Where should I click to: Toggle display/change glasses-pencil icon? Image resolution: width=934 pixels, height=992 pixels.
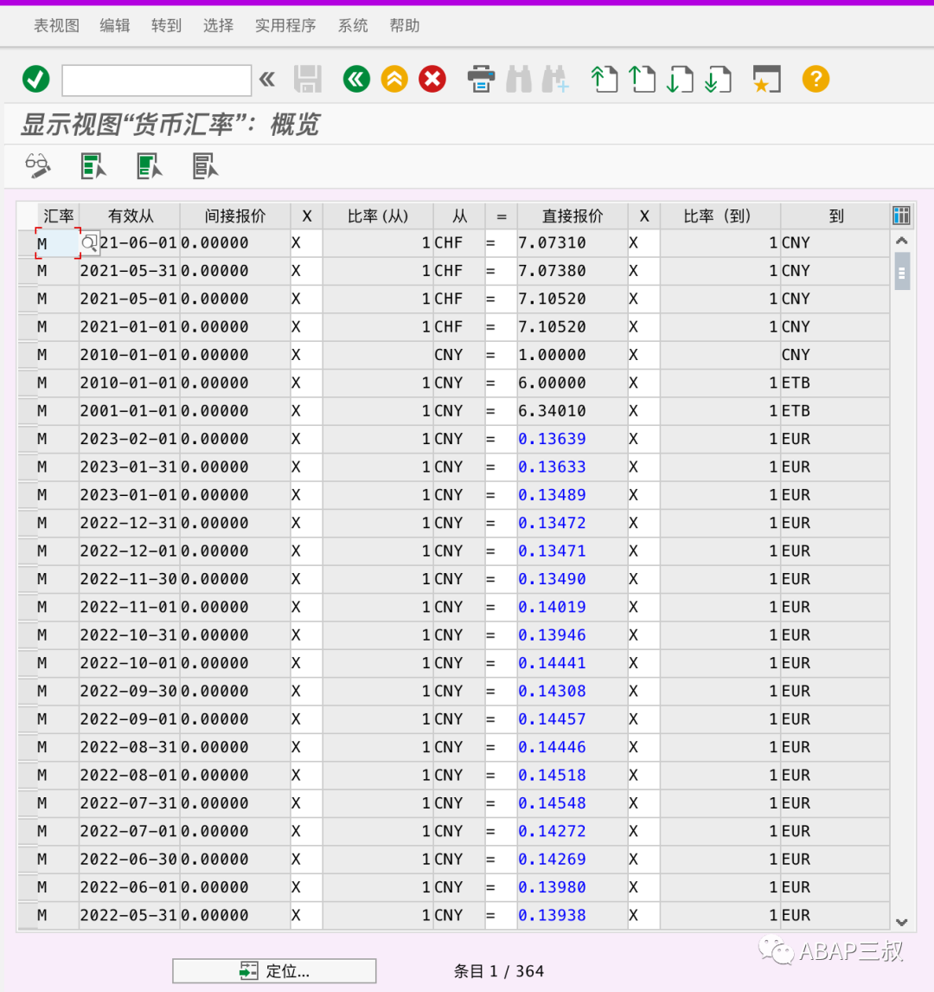pyautogui.click(x=38, y=166)
